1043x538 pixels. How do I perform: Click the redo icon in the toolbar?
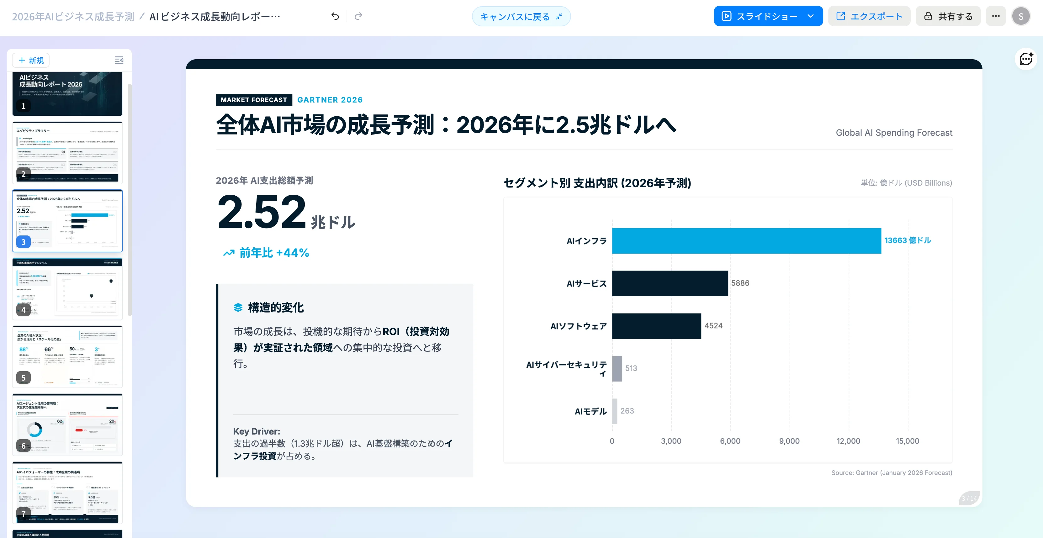(x=359, y=16)
